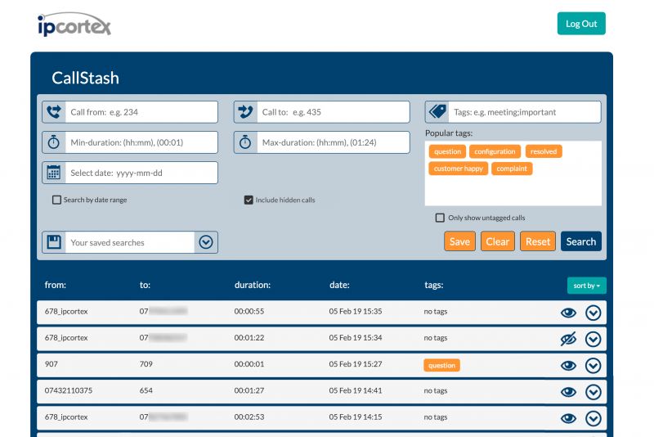The image size is (654, 437).
Task: Focus the Call to input field
Action: (x=334, y=112)
